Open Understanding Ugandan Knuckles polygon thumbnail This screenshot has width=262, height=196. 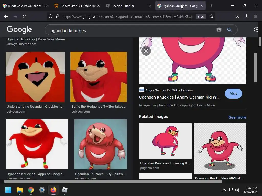[35, 77]
